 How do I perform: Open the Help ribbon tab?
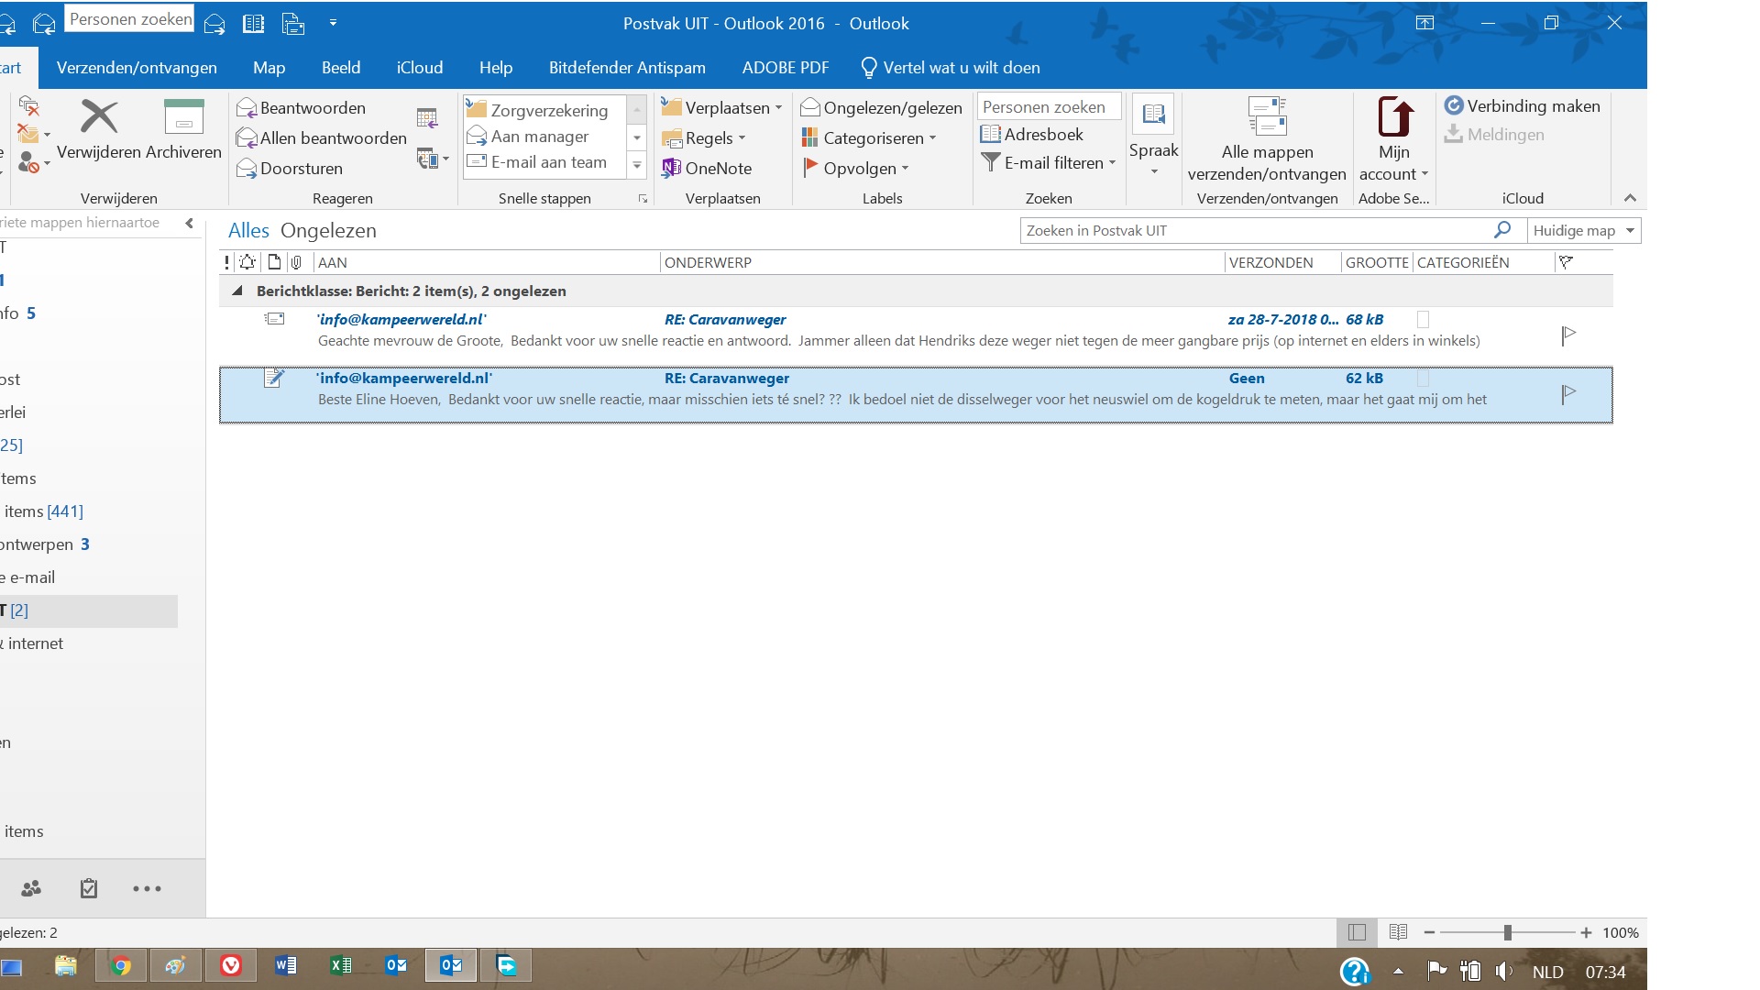point(496,68)
